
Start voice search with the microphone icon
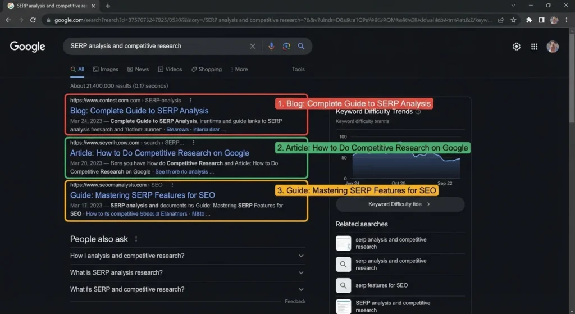click(x=271, y=46)
